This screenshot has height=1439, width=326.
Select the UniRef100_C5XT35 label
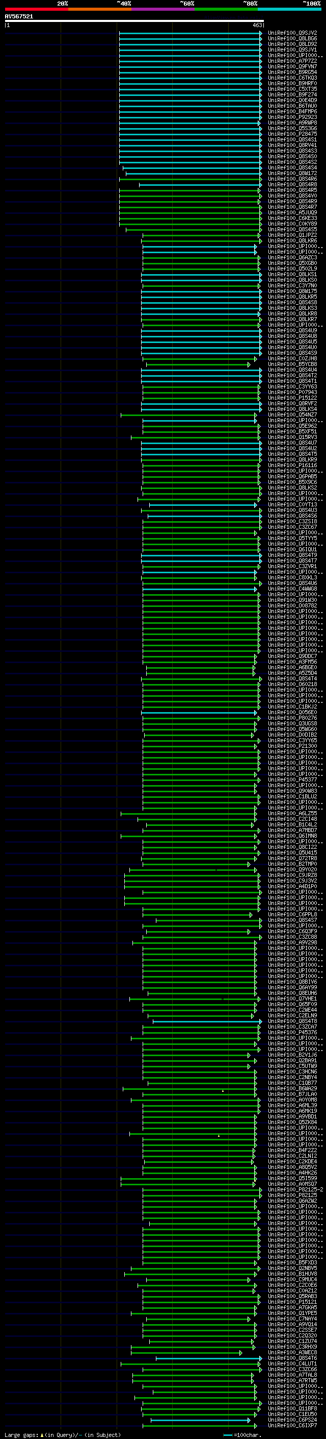point(292,89)
